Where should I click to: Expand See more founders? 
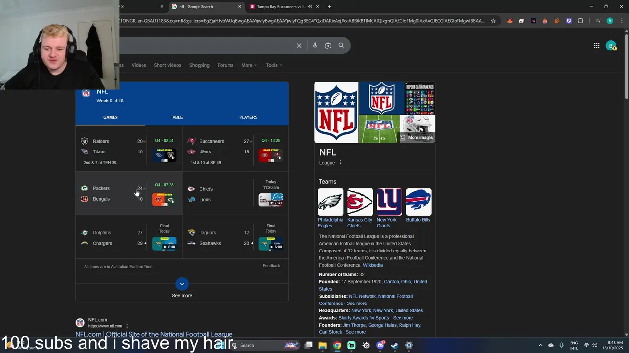356,332
